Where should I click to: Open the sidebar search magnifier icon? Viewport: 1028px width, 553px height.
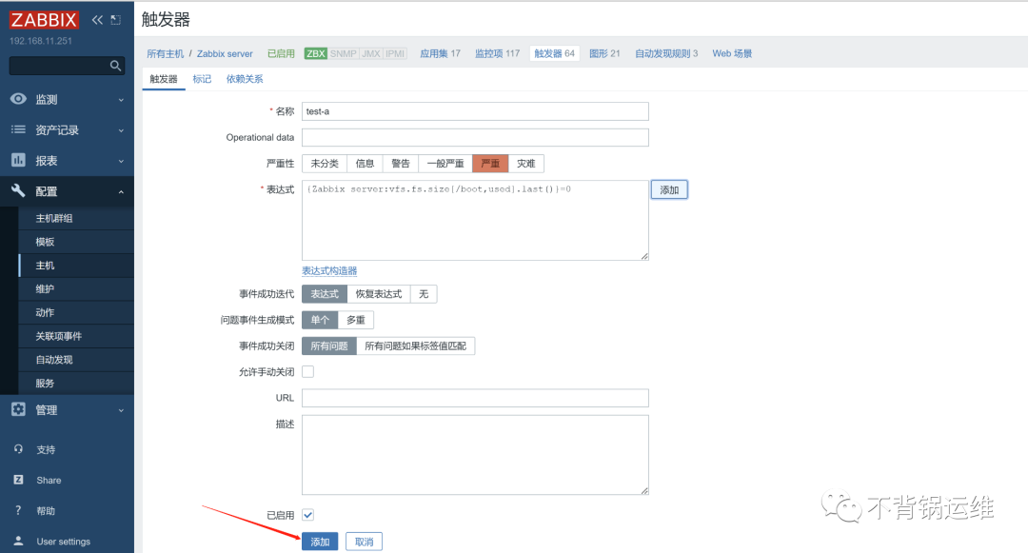[x=114, y=66]
